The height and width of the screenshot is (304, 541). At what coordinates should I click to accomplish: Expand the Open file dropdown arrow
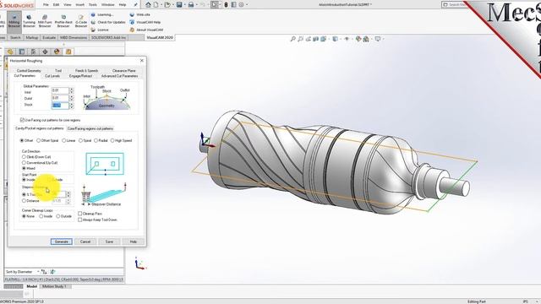173,5
